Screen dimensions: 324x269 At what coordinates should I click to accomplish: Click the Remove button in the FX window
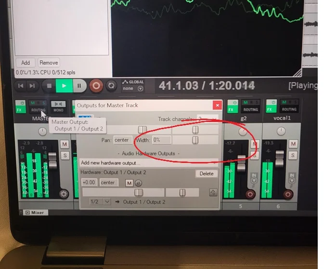[49, 63]
